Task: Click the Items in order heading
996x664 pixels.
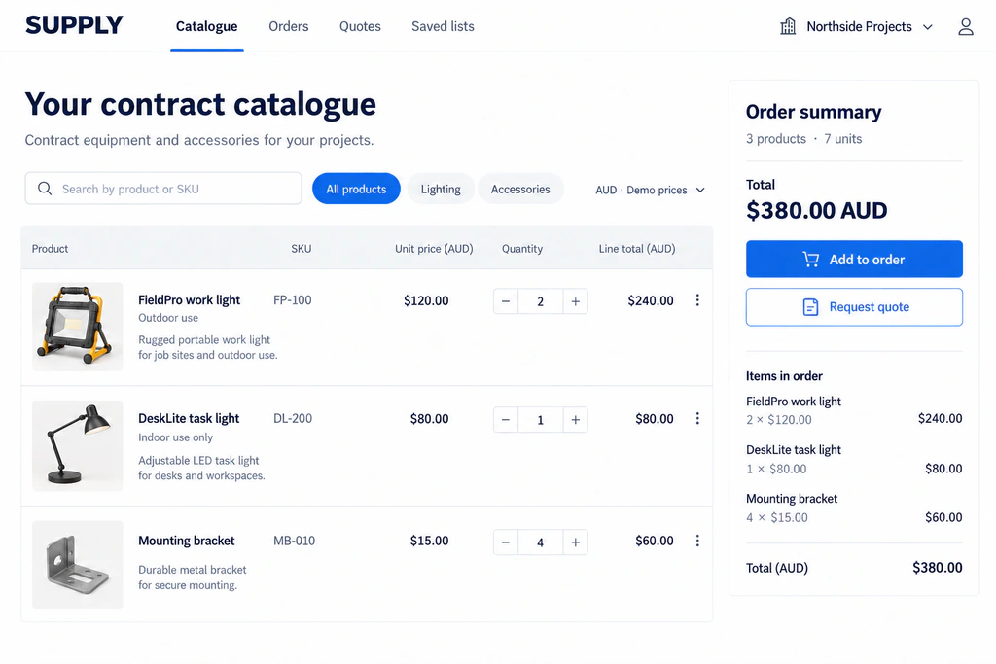Action: (x=784, y=376)
